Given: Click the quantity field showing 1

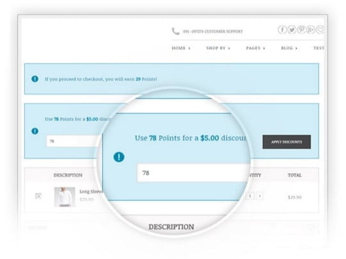Looking at the screenshot, I should point(250,196).
